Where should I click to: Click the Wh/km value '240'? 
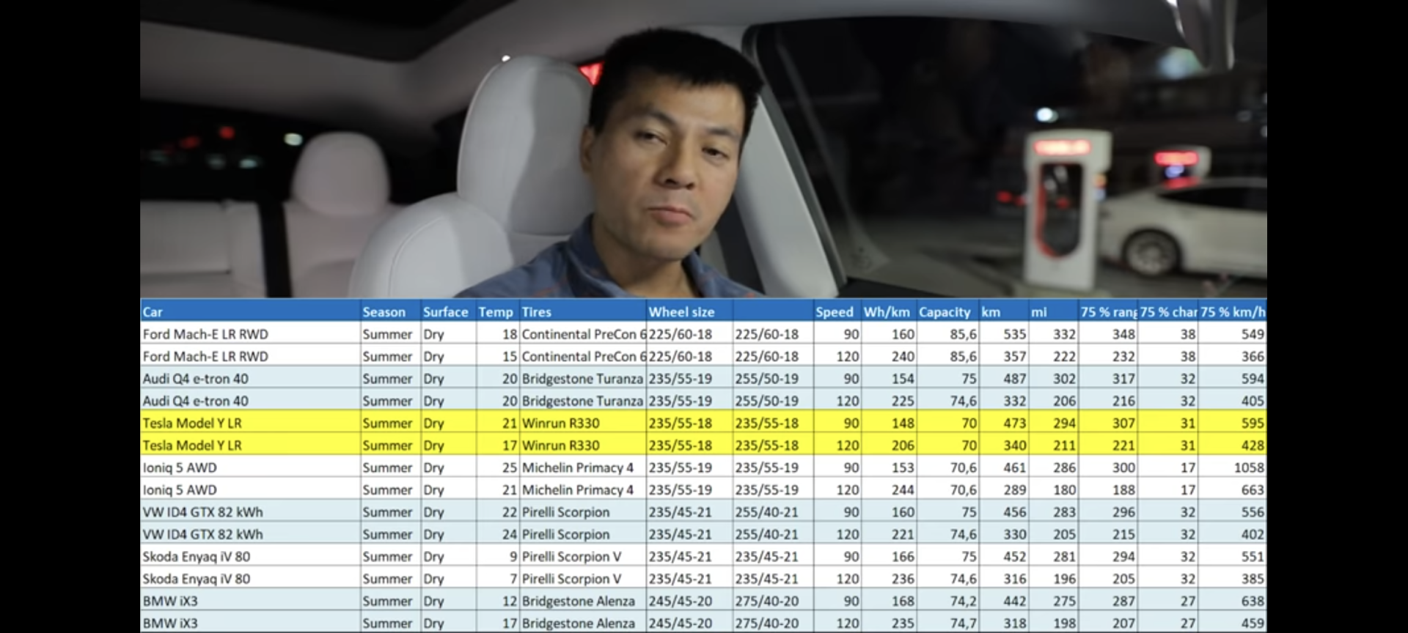click(903, 356)
